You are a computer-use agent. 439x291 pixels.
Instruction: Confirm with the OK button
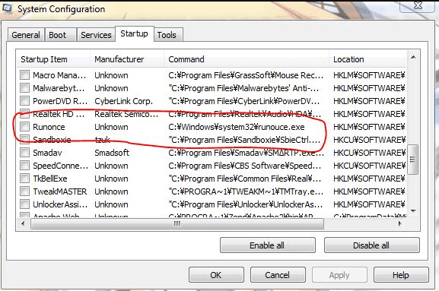pyautogui.click(x=216, y=275)
